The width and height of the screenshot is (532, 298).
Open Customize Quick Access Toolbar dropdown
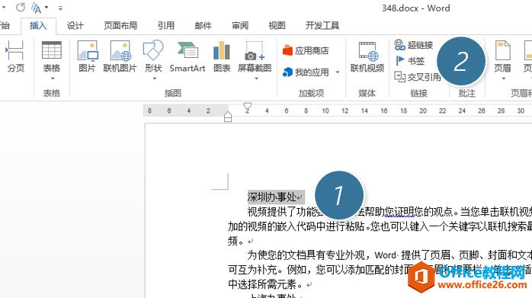point(60,8)
